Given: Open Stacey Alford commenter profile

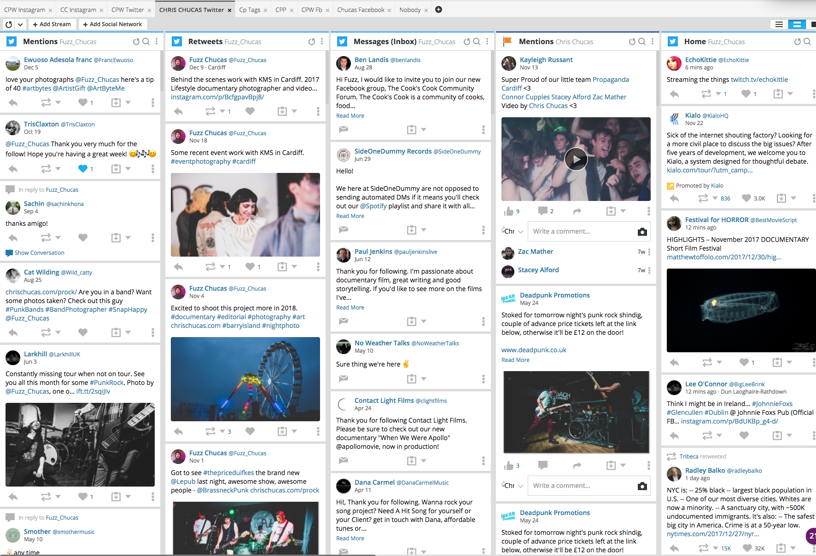Looking at the screenshot, I should (538, 270).
